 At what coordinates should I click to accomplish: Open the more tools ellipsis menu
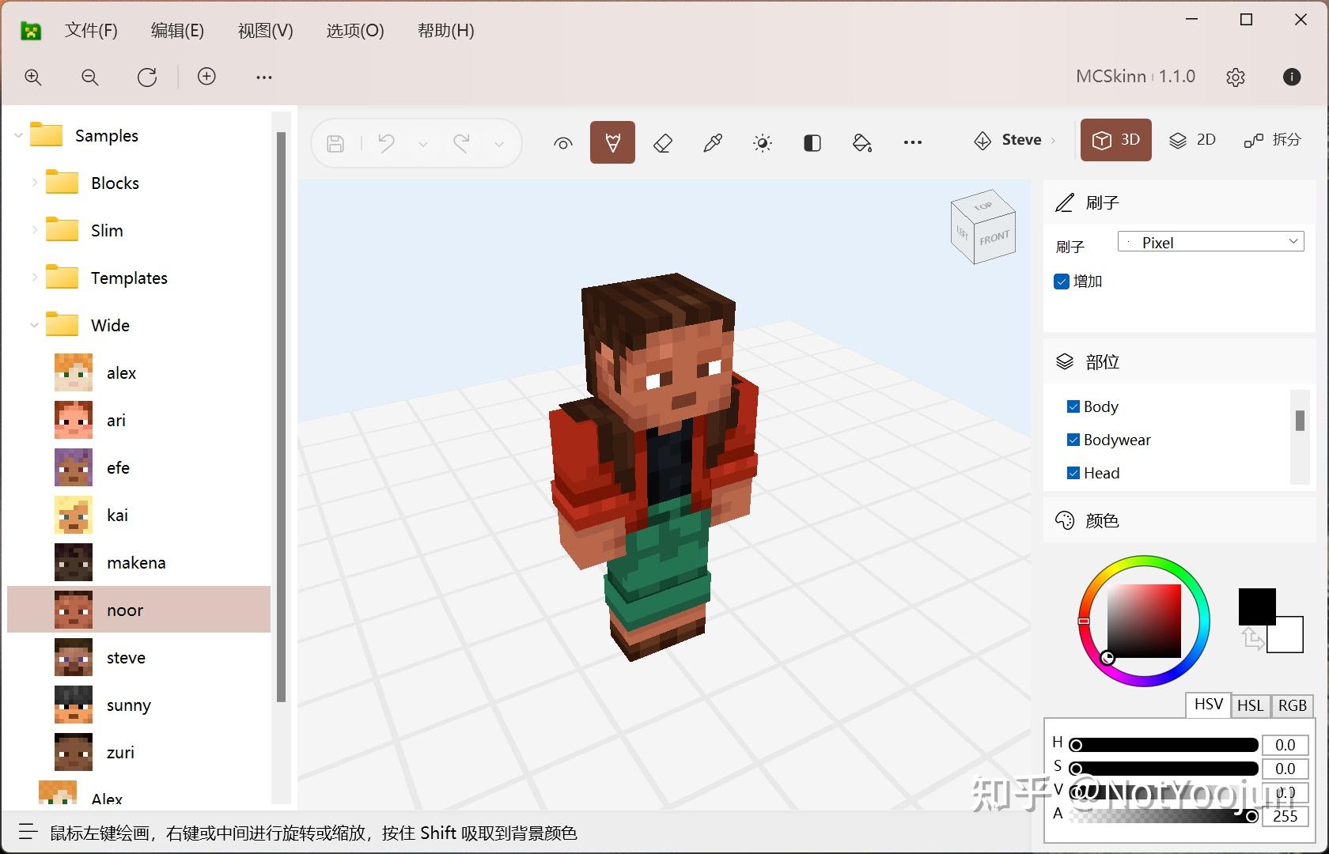click(912, 142)
